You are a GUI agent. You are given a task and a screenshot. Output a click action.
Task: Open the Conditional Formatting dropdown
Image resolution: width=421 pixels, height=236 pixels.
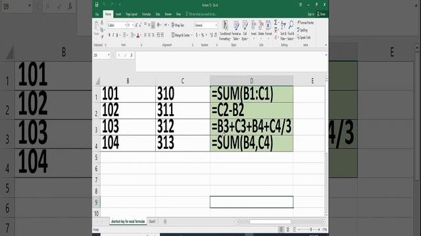pos(225,31)
